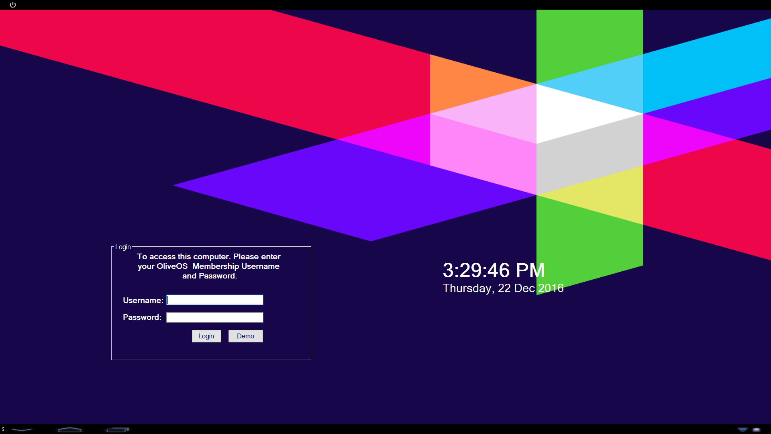The height and width of the screenshot is (434, 771).
Task: Click the Login button
Action: click(x=206, y=336)
